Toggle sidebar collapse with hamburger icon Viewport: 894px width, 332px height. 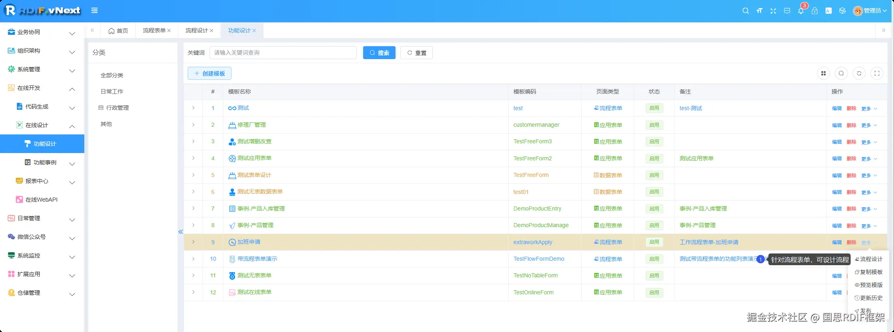pyautogui.click(x=94, y=11)
